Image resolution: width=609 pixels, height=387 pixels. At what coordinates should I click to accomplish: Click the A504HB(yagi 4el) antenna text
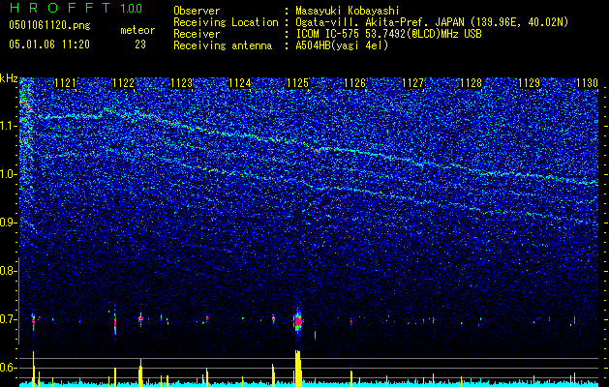[x=342, y=45]
